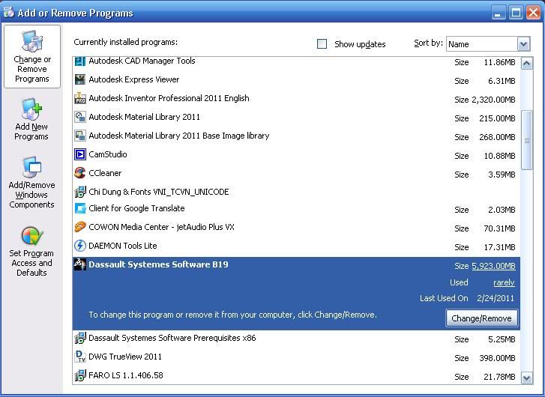Click the Autodesk CAD Manager Tools icon
The image size is (545, 397).
80,61
